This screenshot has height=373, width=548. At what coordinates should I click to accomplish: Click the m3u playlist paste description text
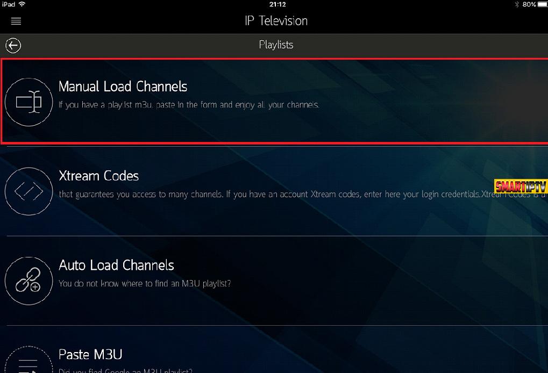189,105
